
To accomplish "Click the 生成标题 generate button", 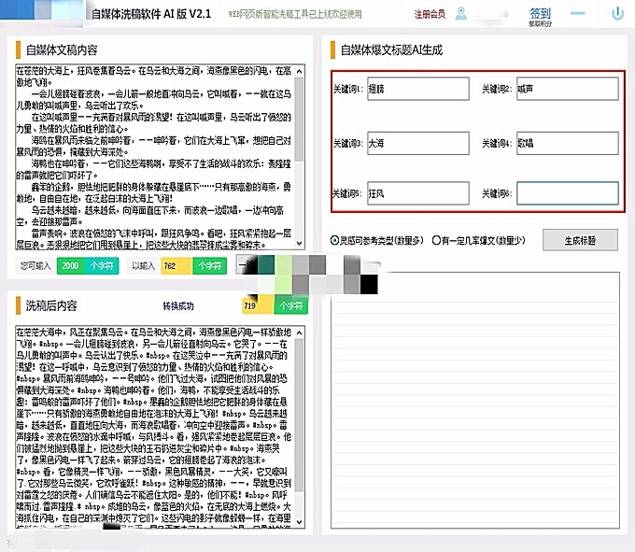I will tap(580, 241).
